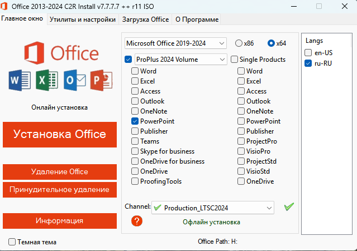Select the x64 architecture radio button
The image size is (357, 251).
click(271, 43)
